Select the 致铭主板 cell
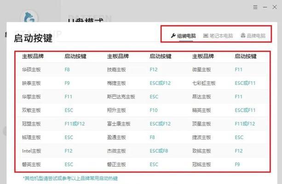Image resolution: width=282 pixels, height=184 pixels. point(201,151)
